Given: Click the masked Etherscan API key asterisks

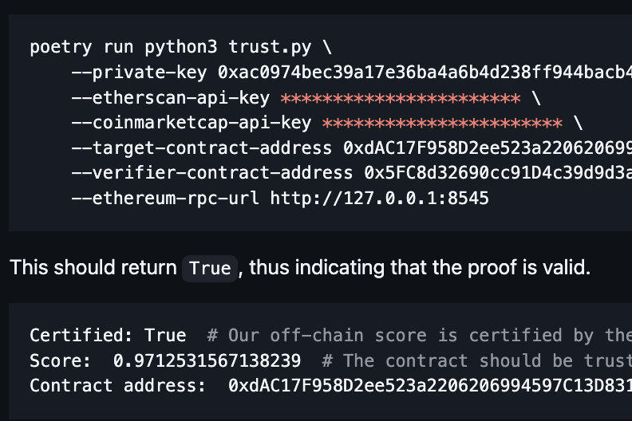Looking at the screenshot, I should (401, 98).
